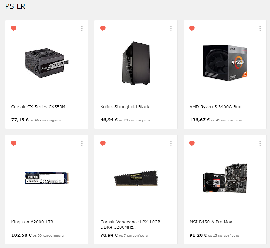Open Corsair Vengeance LPX 16GB DDR4 title
270x248 pixels.
click(x=130, y=225)
